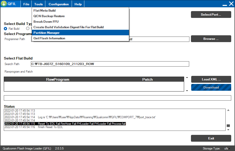Open the File menu
The width and height of the screenshot is (235, 151).
coord(26,4)
